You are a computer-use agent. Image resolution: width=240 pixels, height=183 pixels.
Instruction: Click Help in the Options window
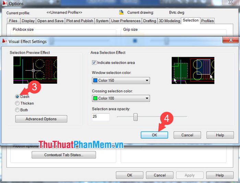pos(220,175)
